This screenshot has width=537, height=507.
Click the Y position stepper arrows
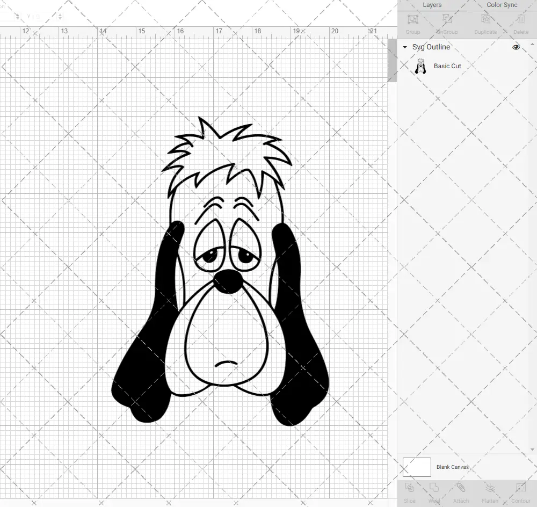[x=60, y=17]
